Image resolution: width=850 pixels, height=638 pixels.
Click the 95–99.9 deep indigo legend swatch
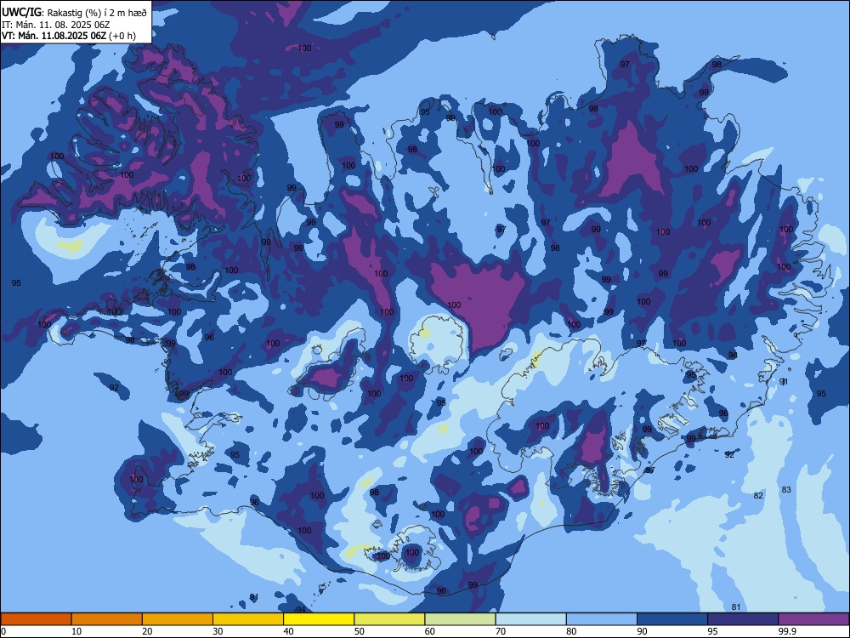point(743,619)
